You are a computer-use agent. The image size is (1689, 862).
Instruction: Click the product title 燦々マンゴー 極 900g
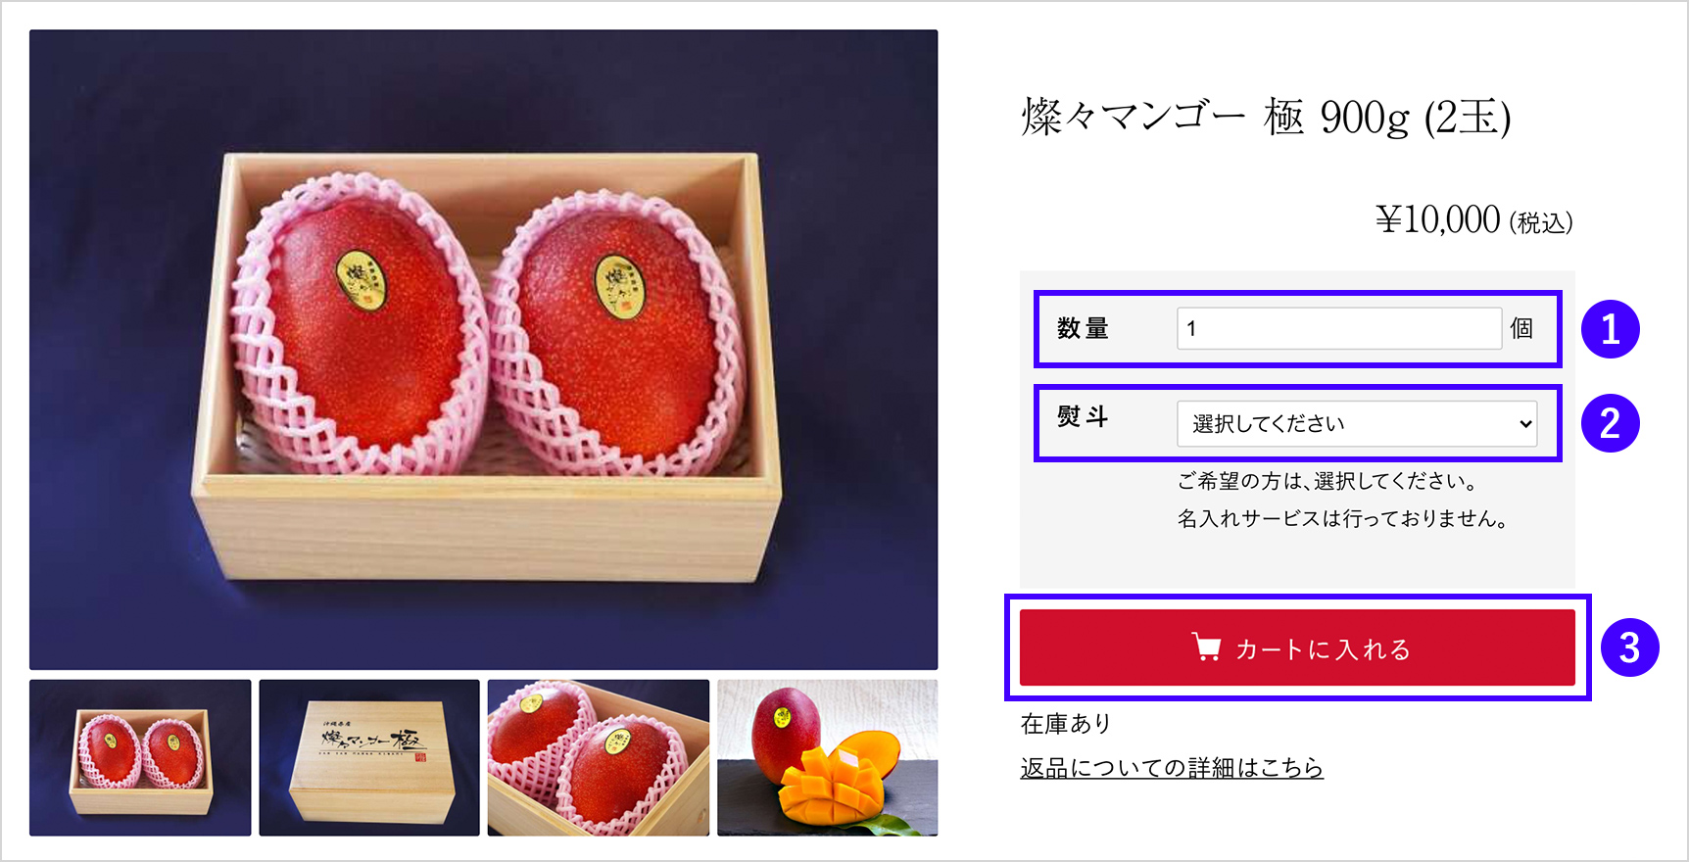point(1266,118)
